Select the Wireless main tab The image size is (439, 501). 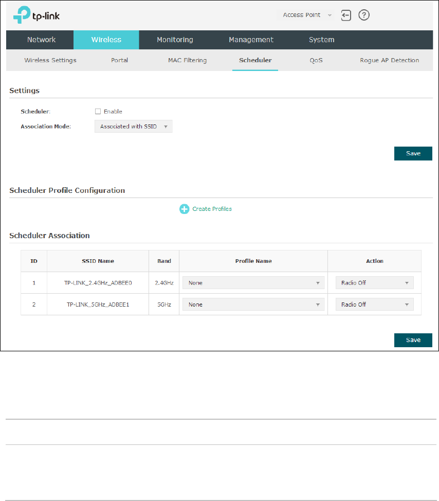click(x=106, y=40)
